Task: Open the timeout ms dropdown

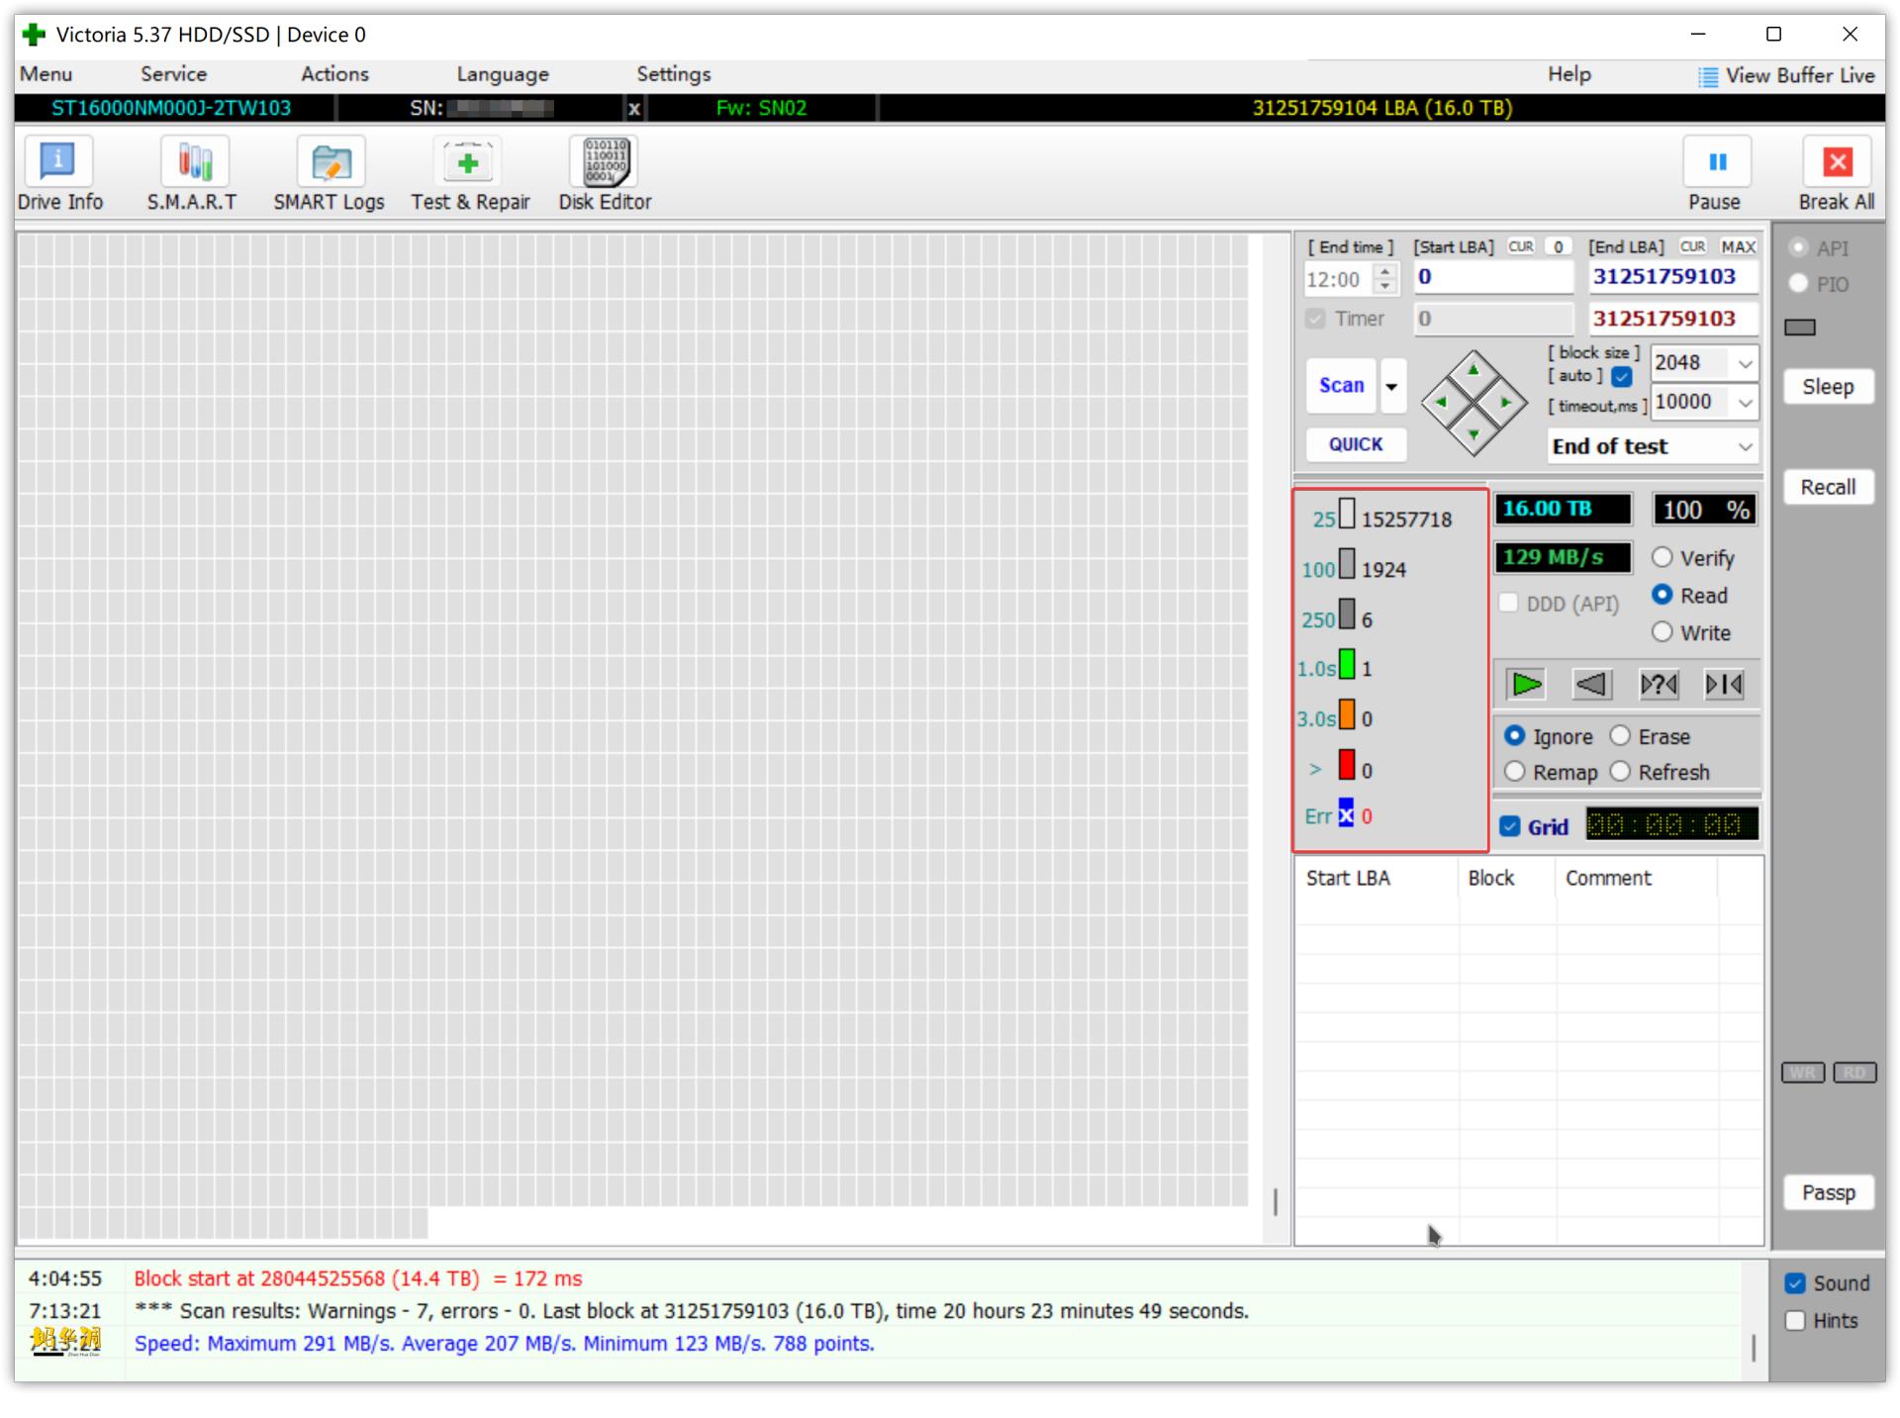Action: click(x=1745, y=403)
